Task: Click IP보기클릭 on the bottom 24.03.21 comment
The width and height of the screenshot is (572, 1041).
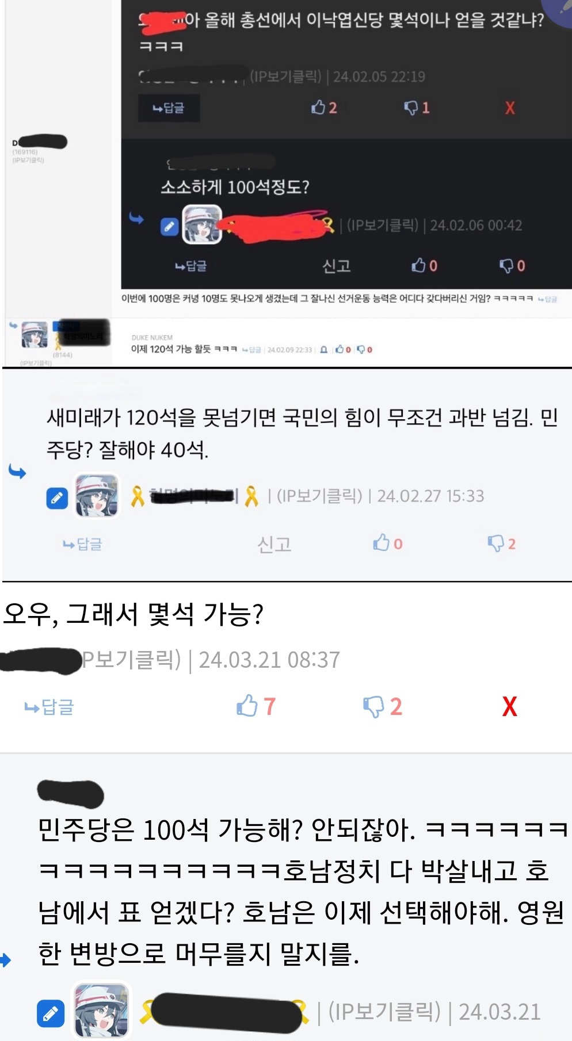Action: (x=384, y=1012)
